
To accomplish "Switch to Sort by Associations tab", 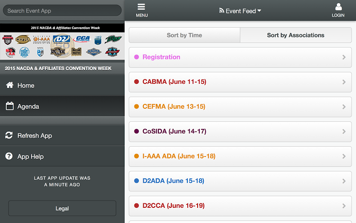I will click(x=295, y=35).
